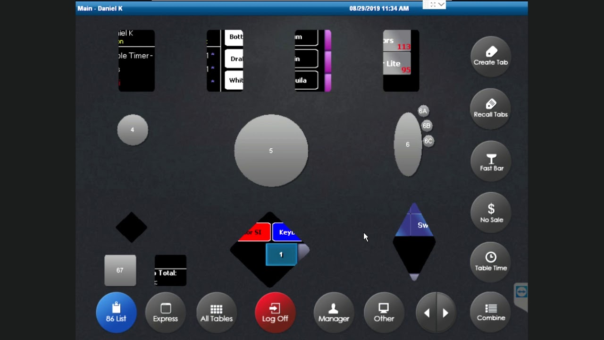
Task: Select large round table 5
Action: tap(271, 151)
